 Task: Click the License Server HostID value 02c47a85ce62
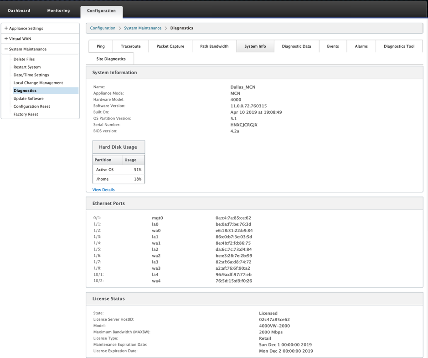point(274,320)
